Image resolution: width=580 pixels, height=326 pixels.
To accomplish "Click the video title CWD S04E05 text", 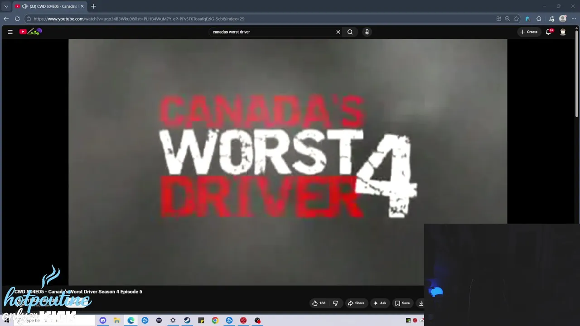I will pyautogui.click(x=78, y=292).
